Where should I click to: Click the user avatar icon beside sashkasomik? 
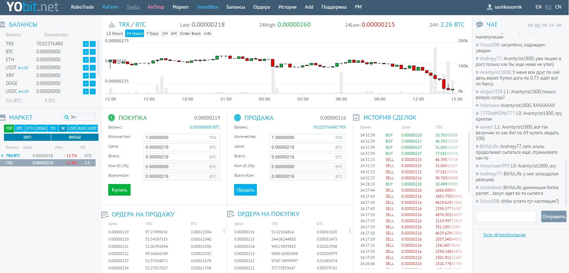(x=490, y=7)
